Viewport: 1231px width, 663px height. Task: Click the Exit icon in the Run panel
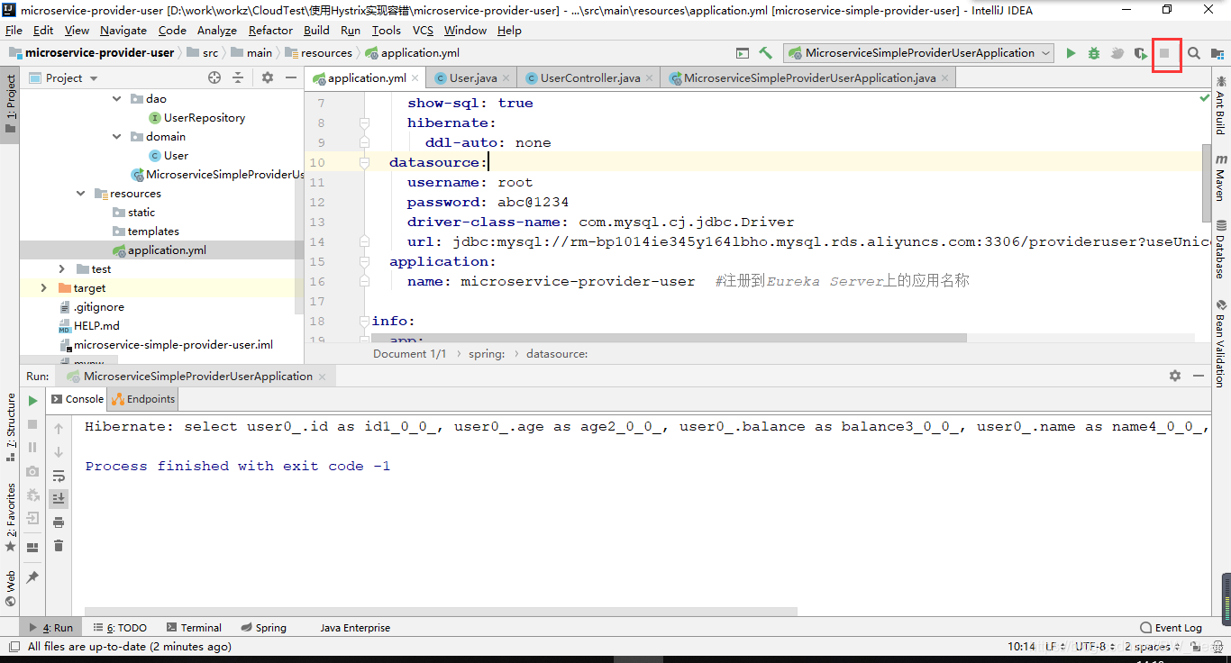[x=32, y=518]
